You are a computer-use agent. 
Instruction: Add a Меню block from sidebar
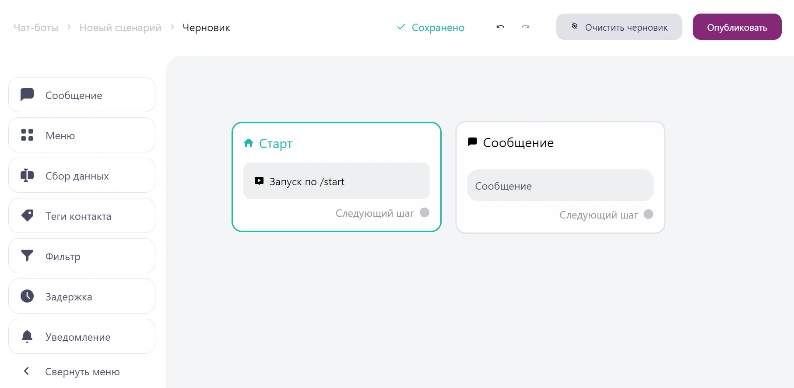(82, 135)
